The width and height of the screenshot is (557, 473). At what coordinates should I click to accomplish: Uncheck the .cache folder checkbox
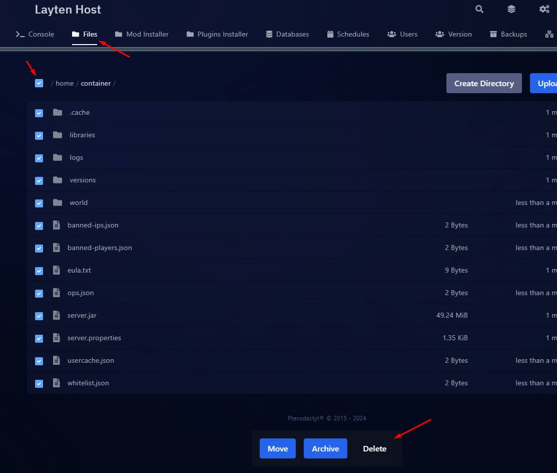click(39, 113)
